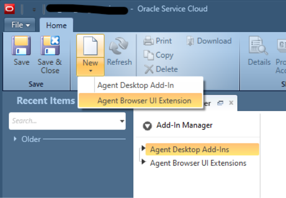Click the Refresh icon
This screenshot has height=198, width=286.
[119, 46]
